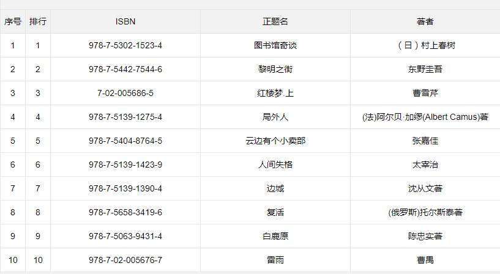Open the book title 图书馆奇谈
Image resolution: width=500 pixels, height=274 pixels.
275,45
